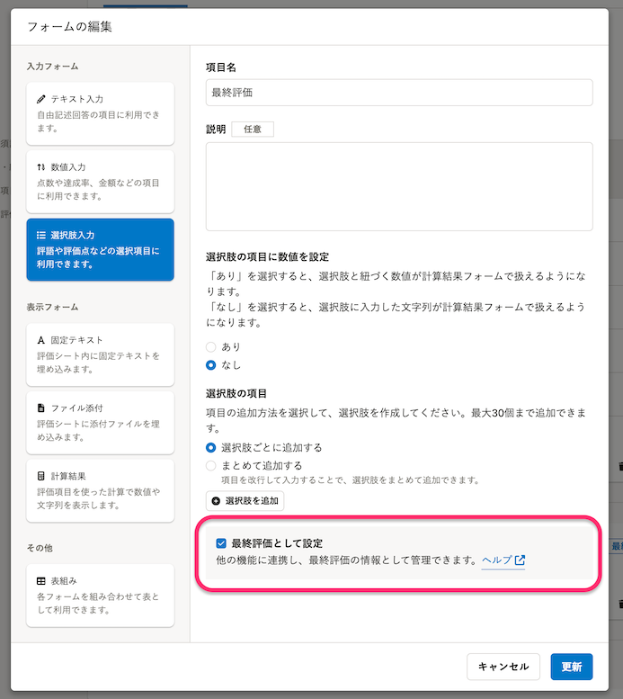Select the あり radio button
623x699 pixels.
click(210, 347)
